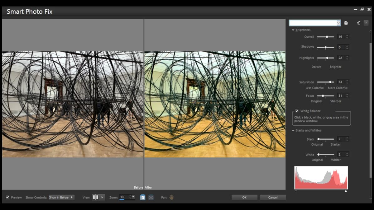
Task: Click the 'Brighter' label
Action: (335, 67)
